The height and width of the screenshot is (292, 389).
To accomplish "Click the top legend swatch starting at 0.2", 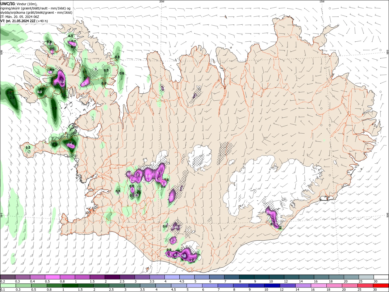I will coord(8,277).
